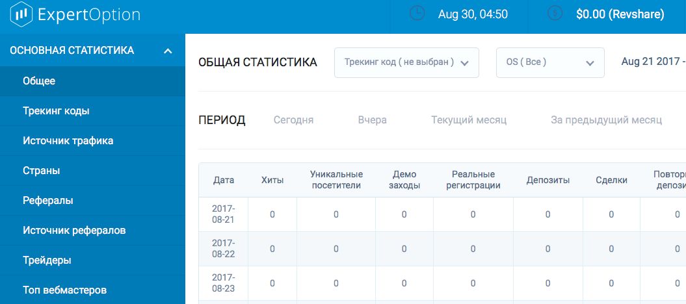This screenshot has width=686, height=304.
Task: Click the 2017-08-23 date cell
Action: point(224,283)
